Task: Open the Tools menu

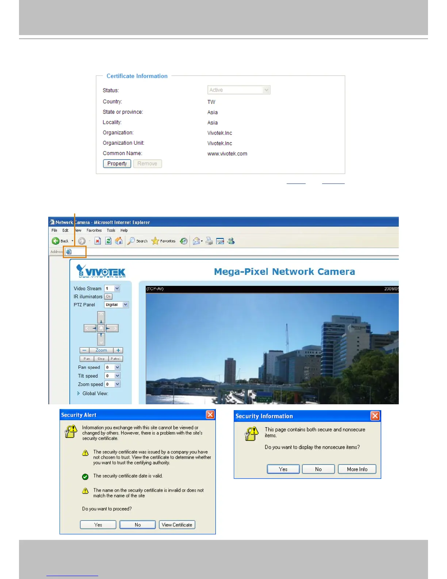Action: (111, 230)
